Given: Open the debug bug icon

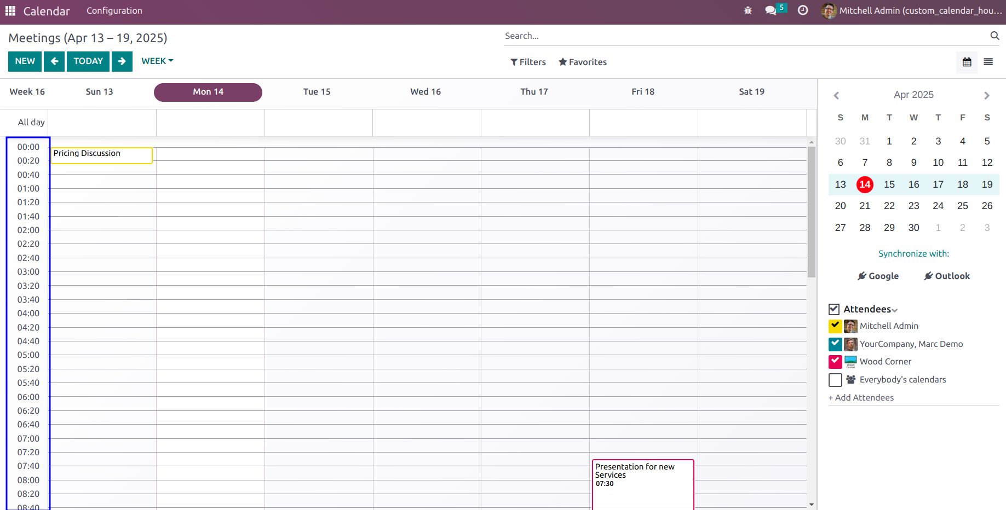Looking at the screenshot, I should click(x=748, y=10).
